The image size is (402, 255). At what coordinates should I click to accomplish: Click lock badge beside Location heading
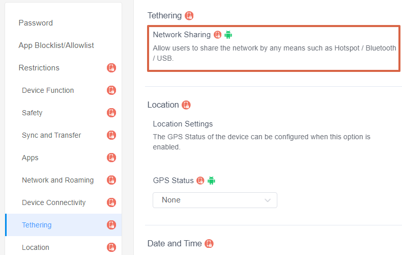click(x=186, y=105)
